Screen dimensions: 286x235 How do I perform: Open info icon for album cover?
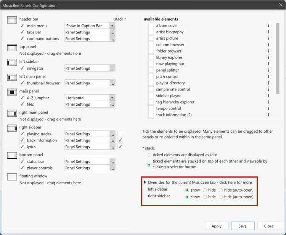pos(269,25)
